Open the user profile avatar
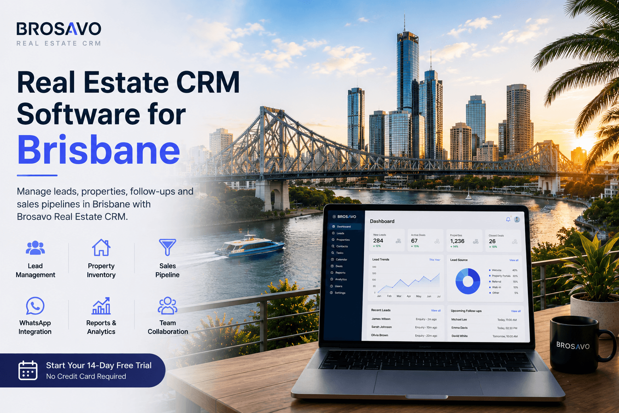 point(517,219)
